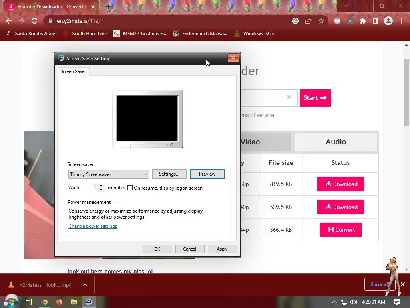
Task: Click the pink Start button
Action: point(315,98)
